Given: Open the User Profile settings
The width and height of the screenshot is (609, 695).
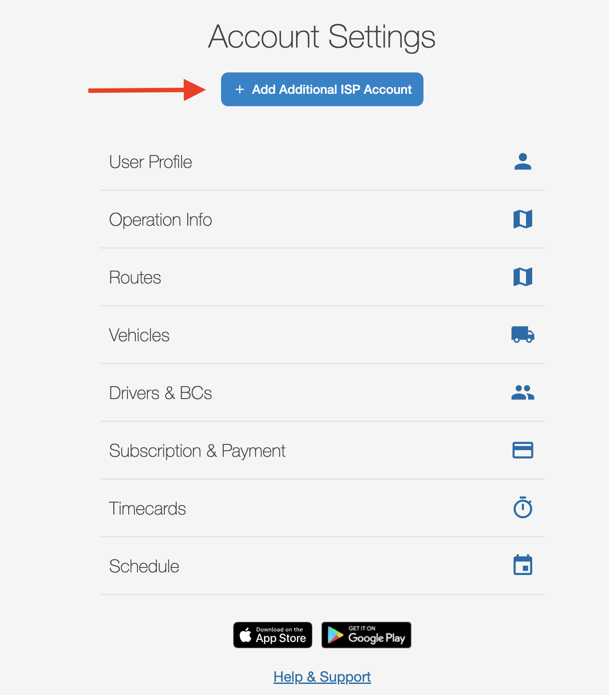Looking at the screenshot, I should click(x=150, y=162).
